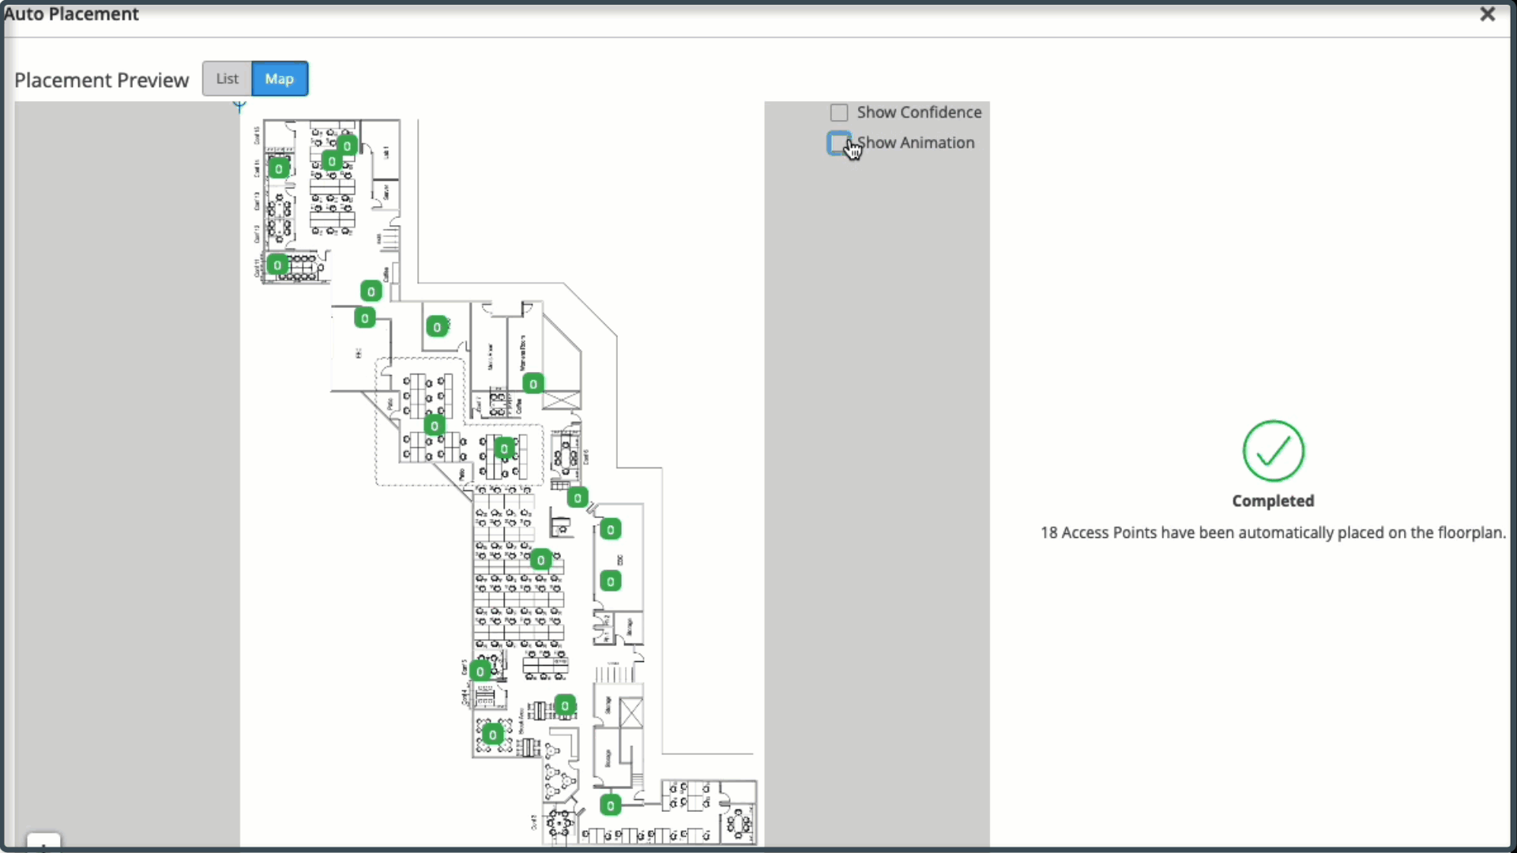The width and height of the screenshot is (1517, 853).
Task: Switch to the List view tab
Action: 227,79
